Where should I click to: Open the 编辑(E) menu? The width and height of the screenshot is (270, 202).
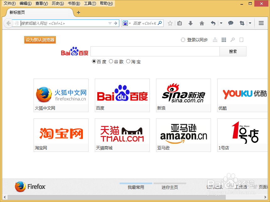[25, 3]
